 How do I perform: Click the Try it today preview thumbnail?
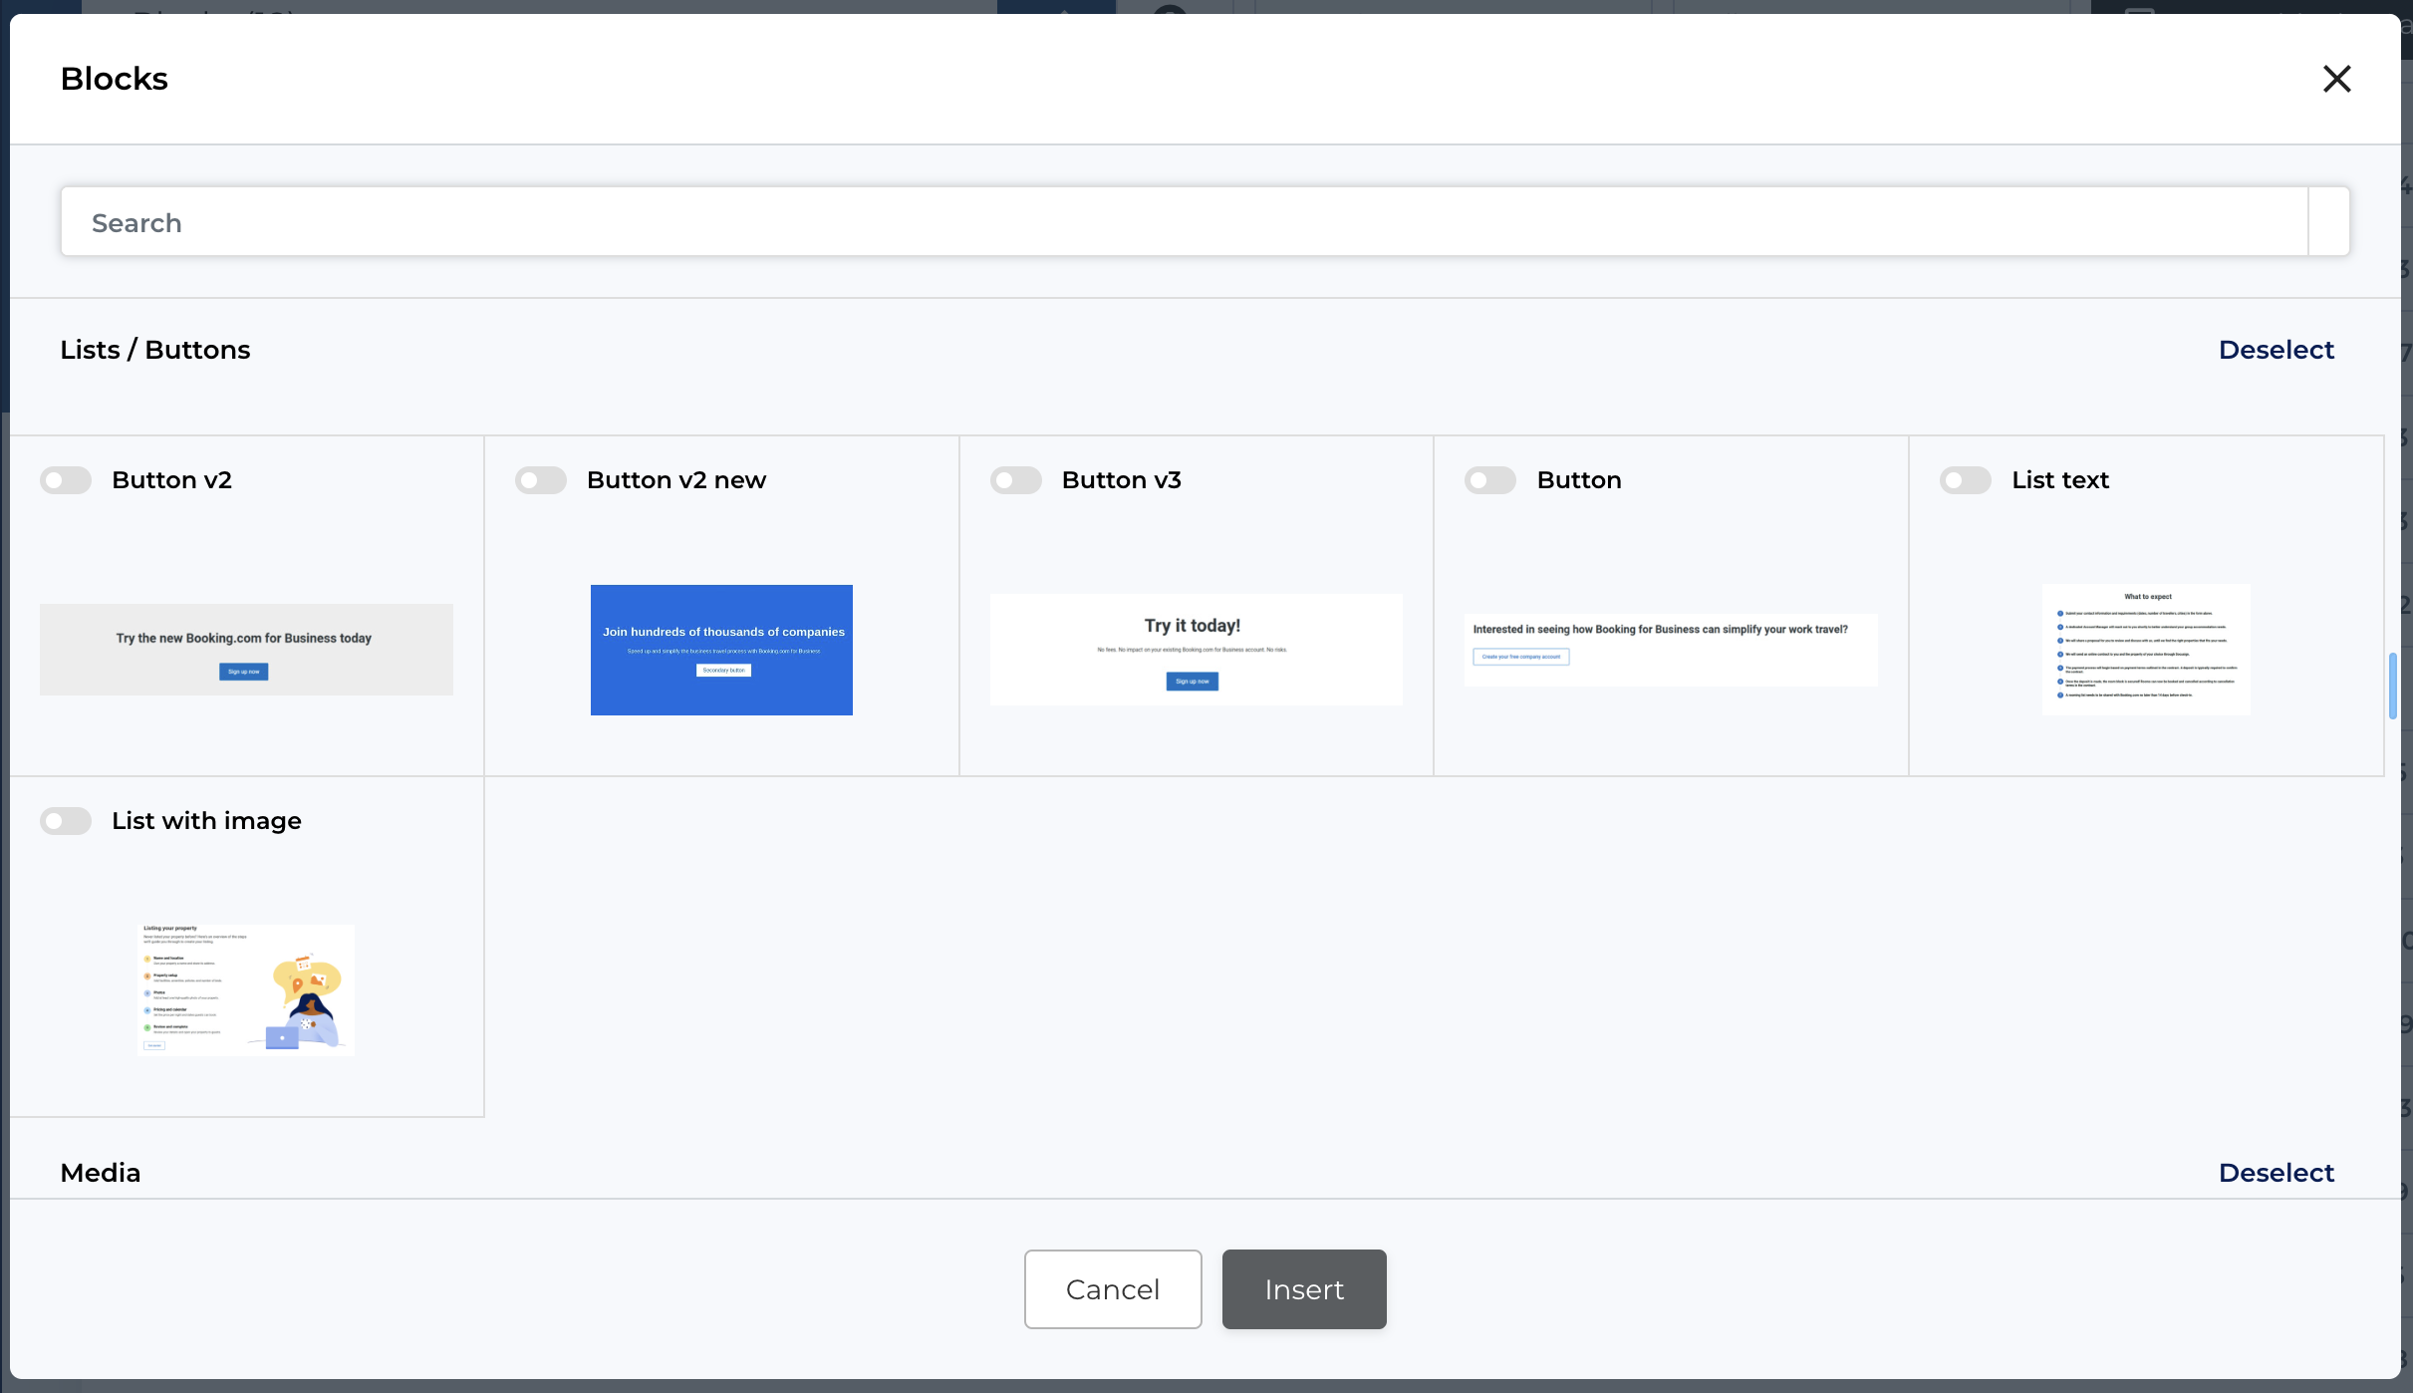pyautogui.click(x=1196, y=650)
